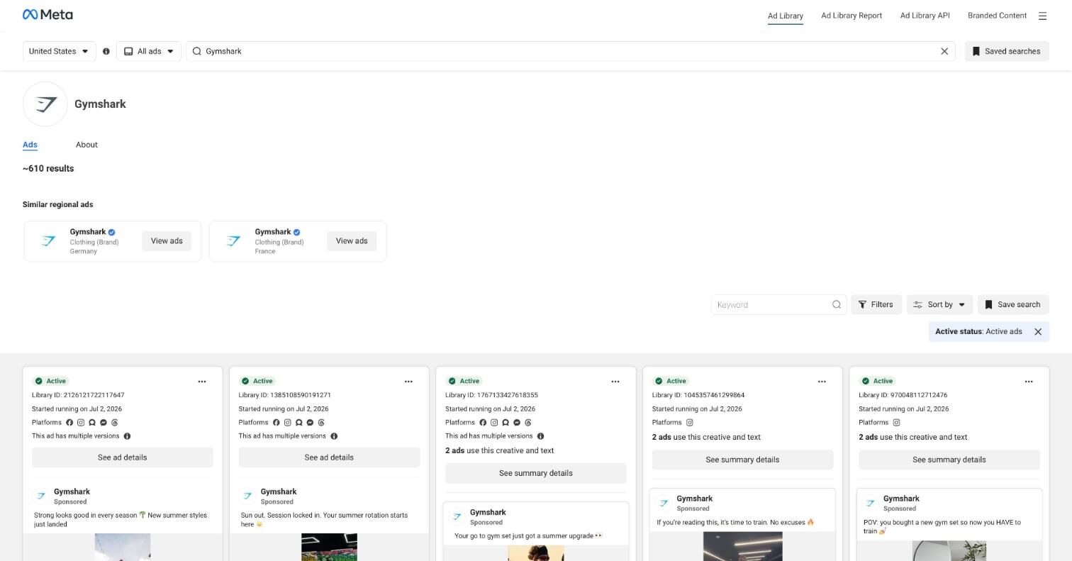This screenshot has height=561, width=1072.
Task: Click the multiple versions info icon on ad 1767133427618355
Action: pos(540,436)
